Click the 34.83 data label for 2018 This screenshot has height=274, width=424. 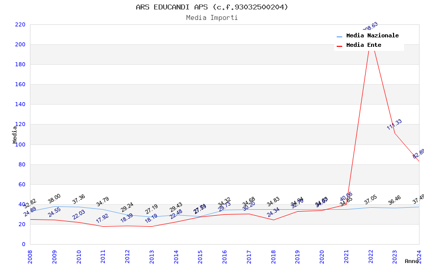tap(273, 202)
